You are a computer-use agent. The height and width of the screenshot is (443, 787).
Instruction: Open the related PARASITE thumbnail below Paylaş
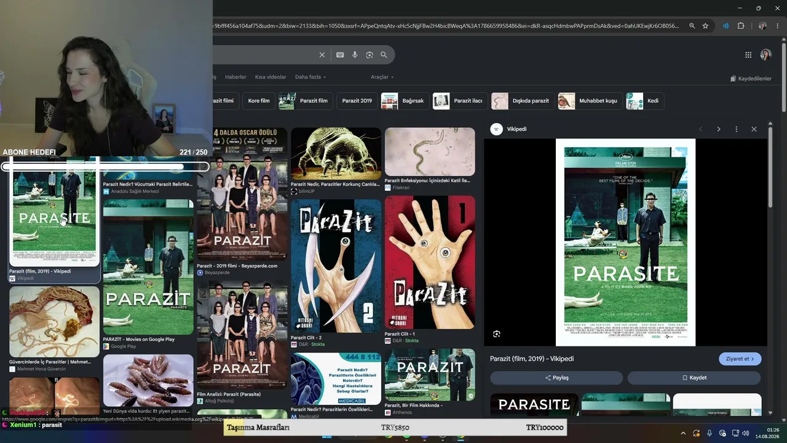534,405
